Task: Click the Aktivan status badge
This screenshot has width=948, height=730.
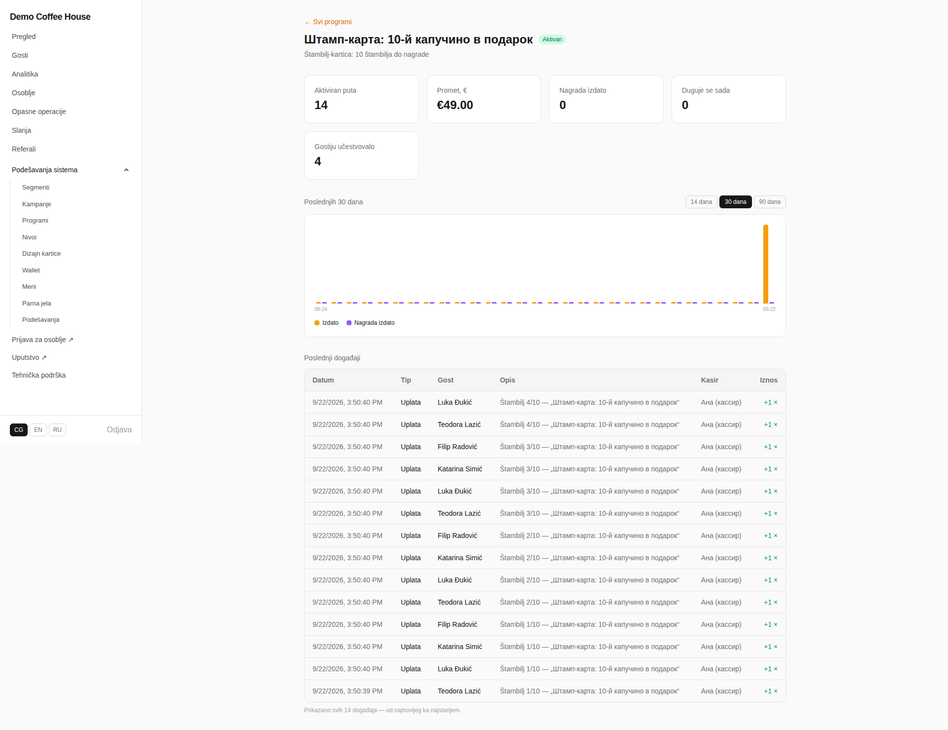Action: tap(552, 39)
